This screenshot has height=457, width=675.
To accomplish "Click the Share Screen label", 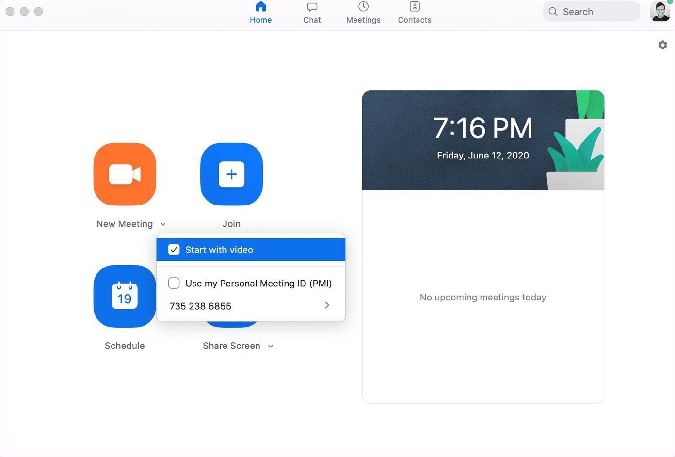I will tap(231, 346).
